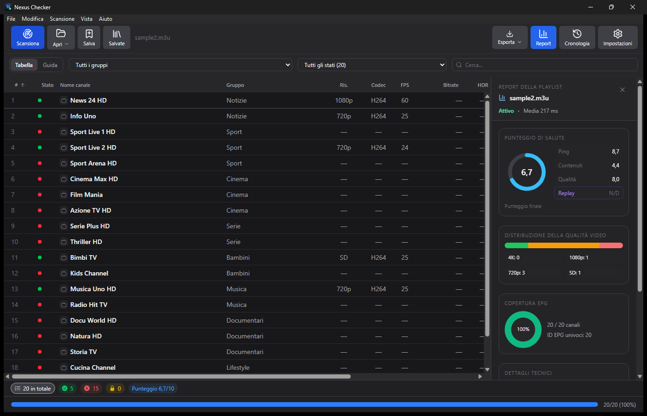Click the TV icon beside News 24 HD
The image size is (647, 416).
64,100
